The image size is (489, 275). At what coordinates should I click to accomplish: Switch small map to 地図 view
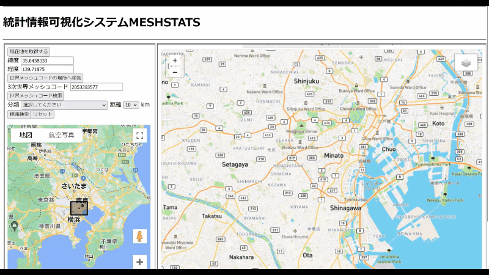[26, 135]
